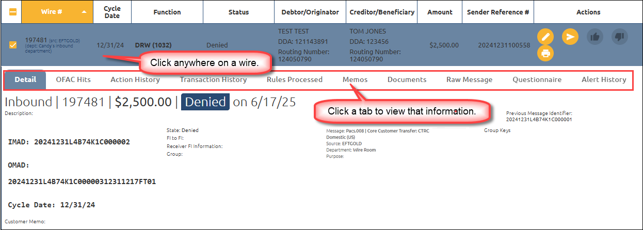
Task: Click the thumbs up approve icon
Action: pyautogui.click(x=595, y=37)
